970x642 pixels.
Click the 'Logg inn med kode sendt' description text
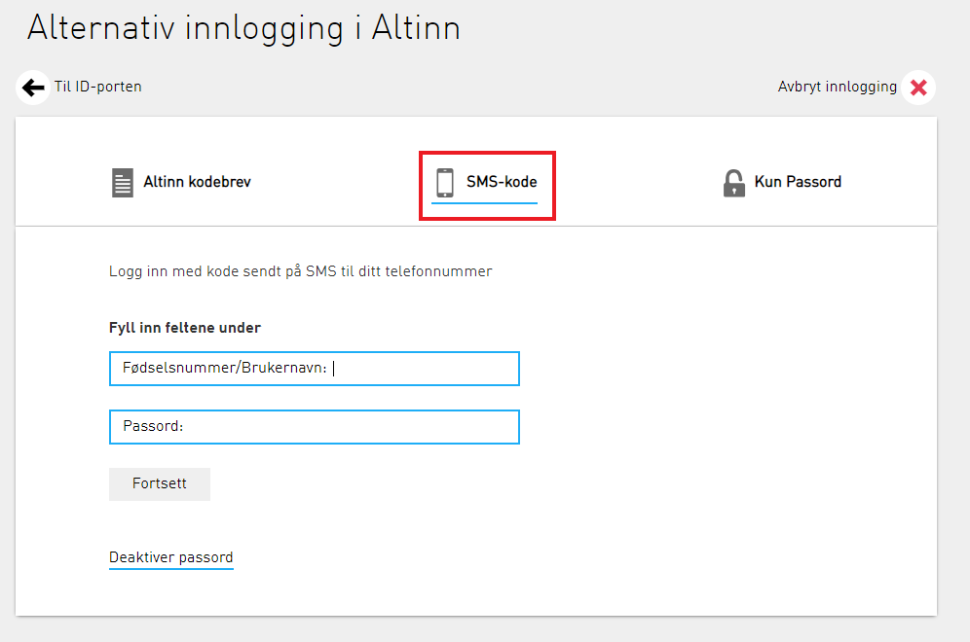point(301,271)
